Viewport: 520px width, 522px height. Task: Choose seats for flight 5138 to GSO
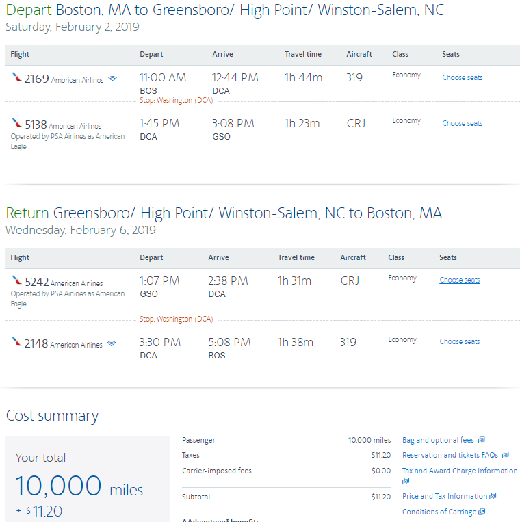462,123
